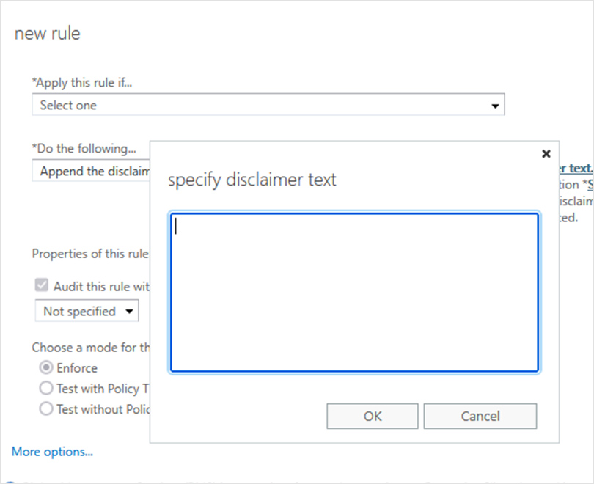
Task: Focus the disclaimer text area
Action: point(354,293)
